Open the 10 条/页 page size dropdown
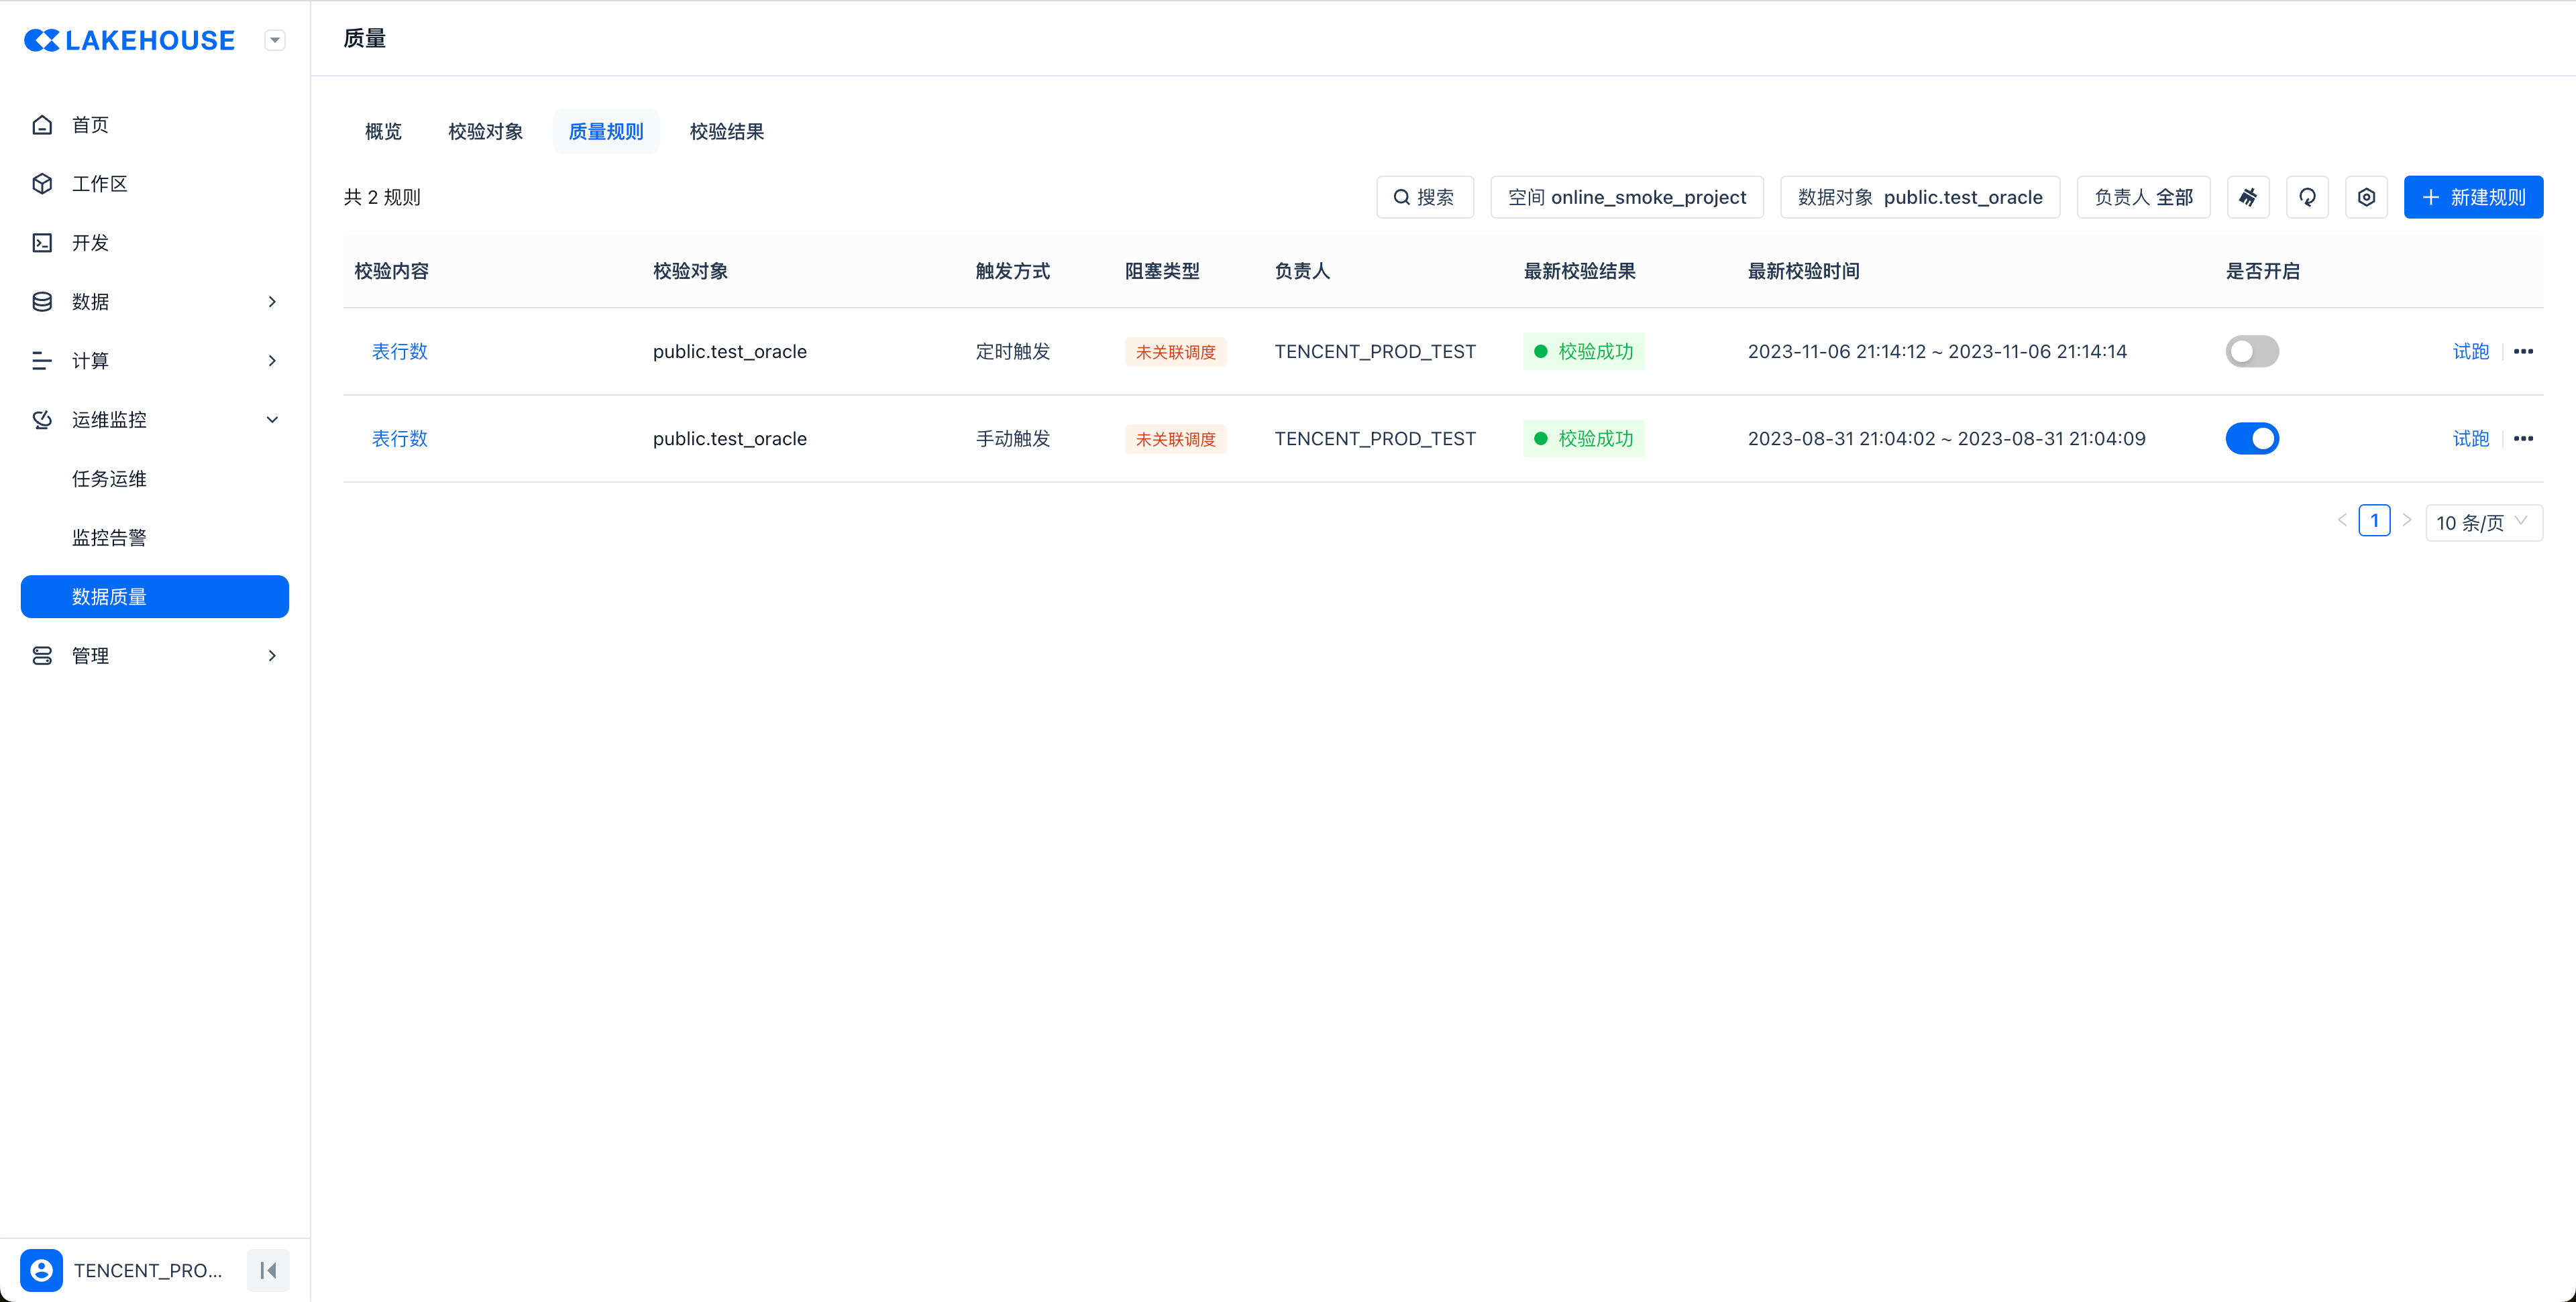 (x=2483, y=522)
